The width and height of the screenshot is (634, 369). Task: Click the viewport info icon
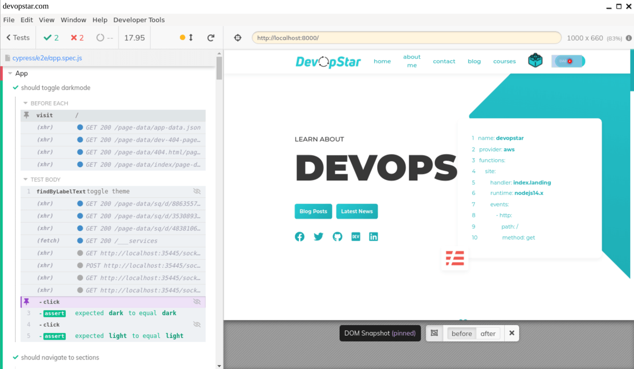click(x=628, y=37)
